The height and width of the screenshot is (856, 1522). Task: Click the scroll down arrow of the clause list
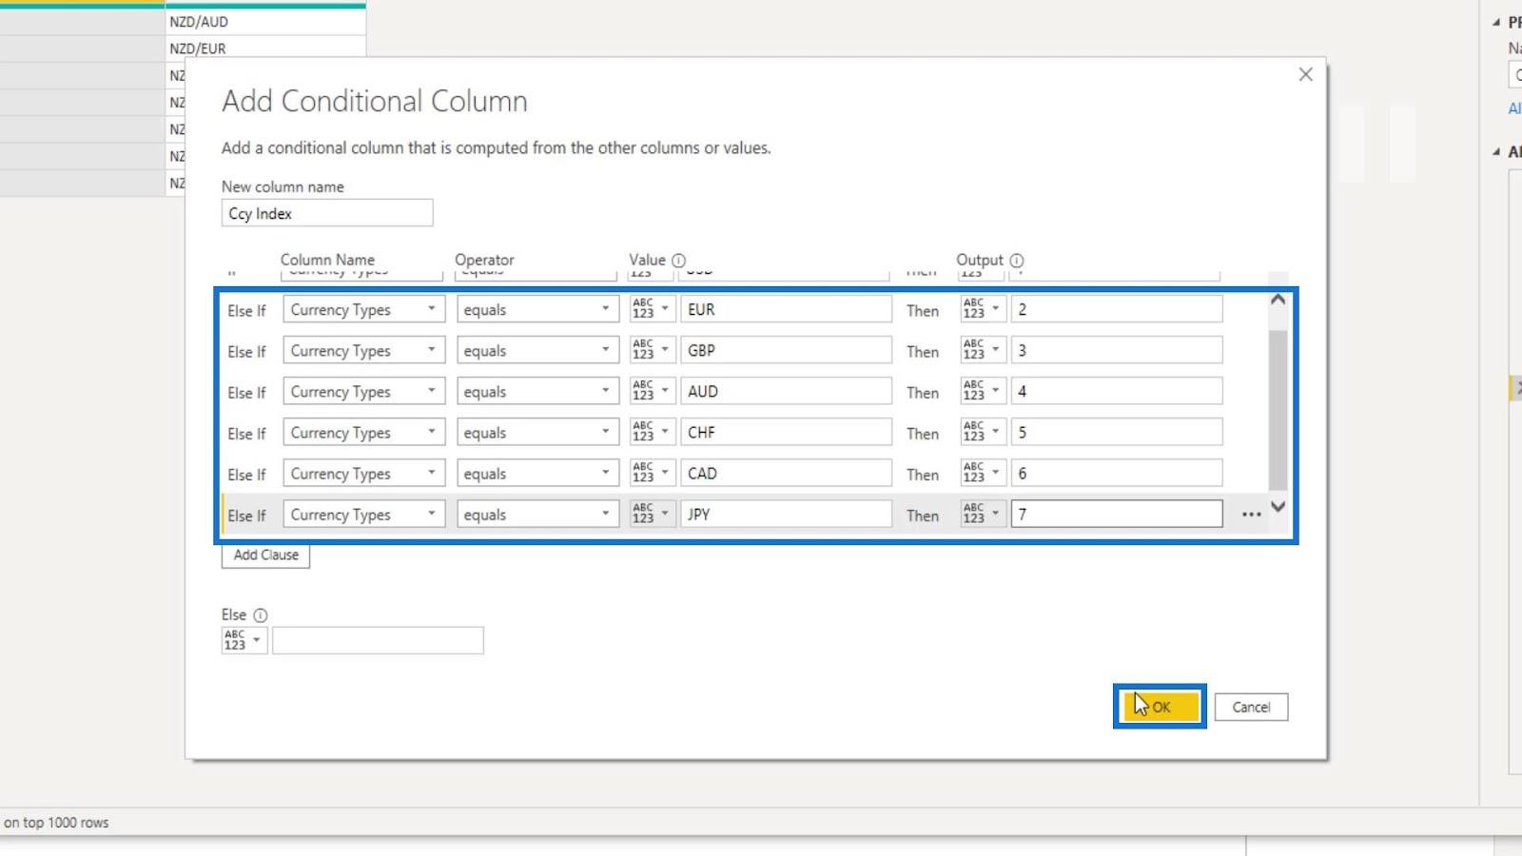1278,507
